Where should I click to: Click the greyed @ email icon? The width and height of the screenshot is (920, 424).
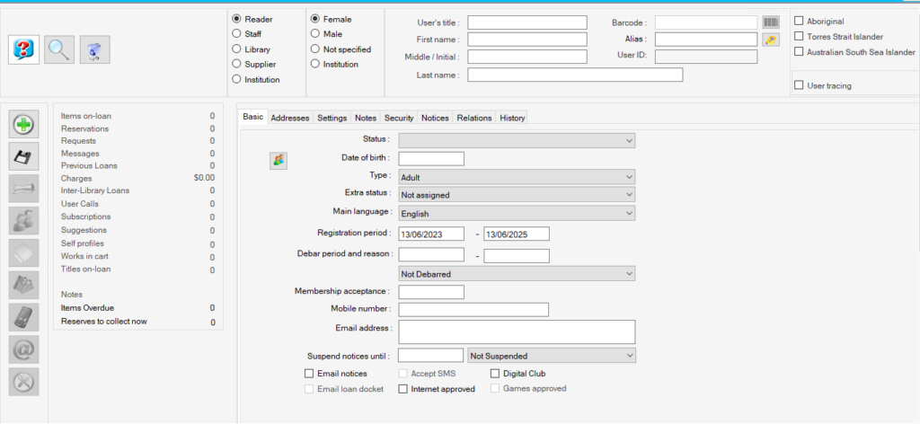coord(24,350)
